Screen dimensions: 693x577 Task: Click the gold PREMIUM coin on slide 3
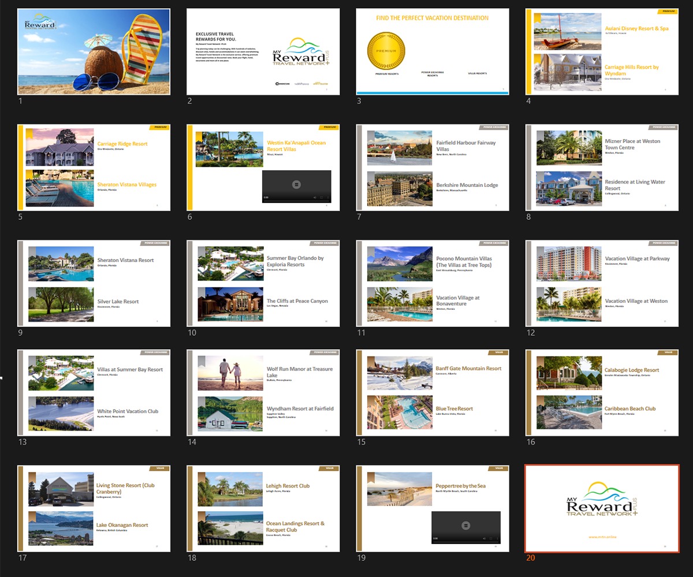(386, 51)
